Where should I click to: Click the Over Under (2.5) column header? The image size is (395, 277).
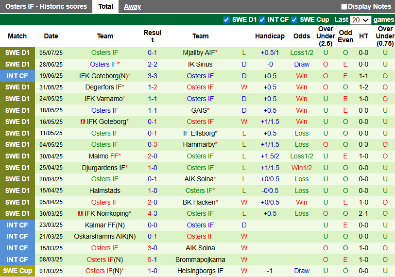[326, 36]
